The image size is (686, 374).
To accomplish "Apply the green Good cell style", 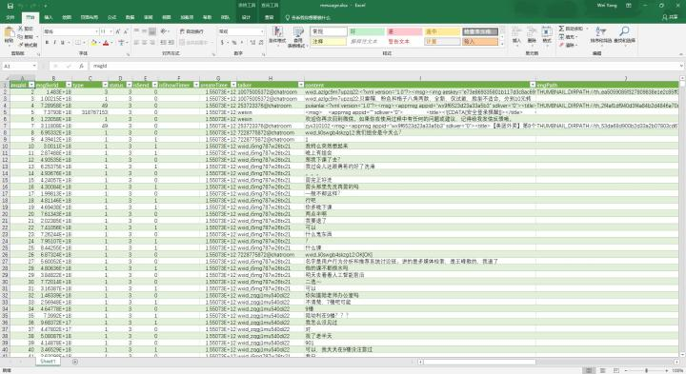I will coord(366,31).
